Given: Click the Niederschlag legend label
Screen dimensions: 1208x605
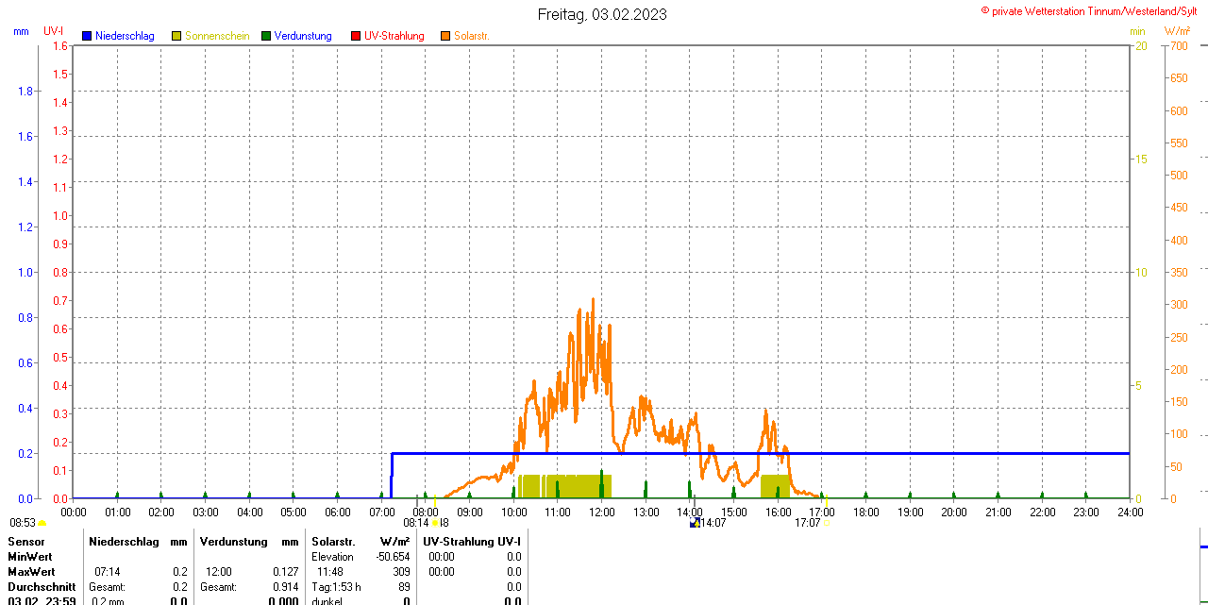Looking at the screenshot, I should point(125,36).
